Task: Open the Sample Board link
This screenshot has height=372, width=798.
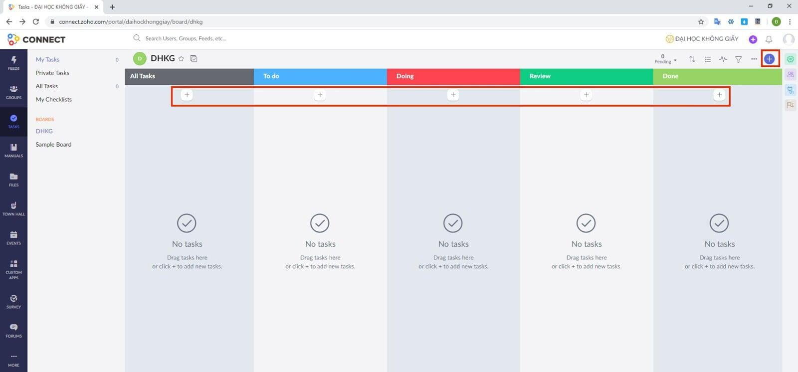Action: click(53, 145)
